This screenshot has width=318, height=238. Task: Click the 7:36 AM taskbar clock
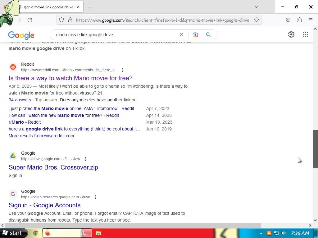(x=300, y=233)
